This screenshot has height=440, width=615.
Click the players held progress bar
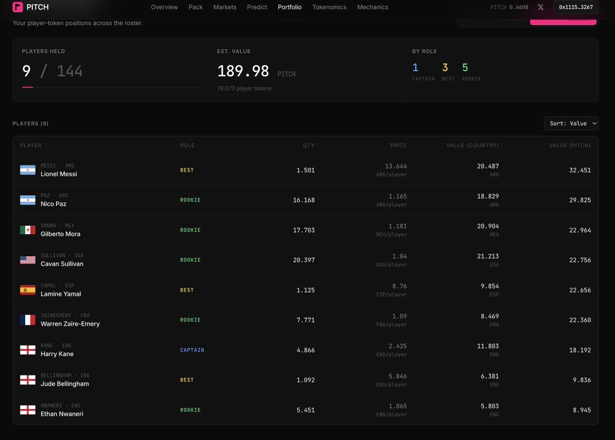[x=110, y=87]
